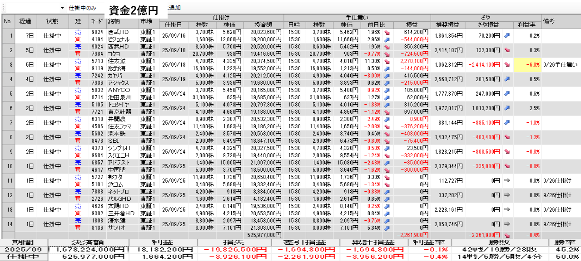Expand the 仕掛中のみ filter selector
The image size is (581, 261).
coord(82,8)
